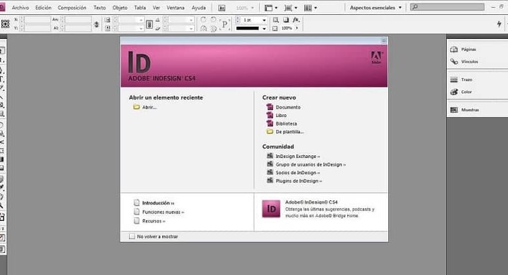Open the opacity 100% slider arrow
The width and height of the screenshot is (508, 275).
click(297, 28)
